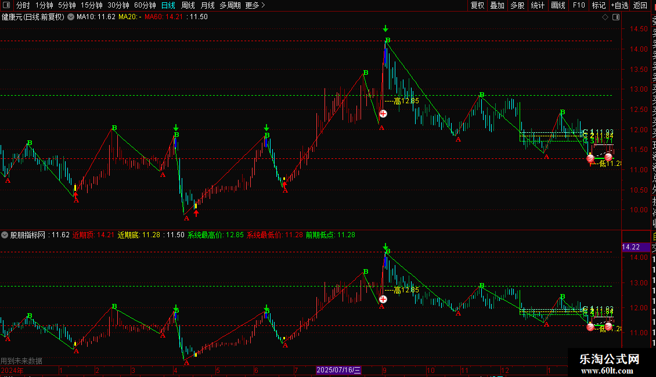The image size is (656, 377).
Task: Click white plus marker in lower chart
Action: 383,299
